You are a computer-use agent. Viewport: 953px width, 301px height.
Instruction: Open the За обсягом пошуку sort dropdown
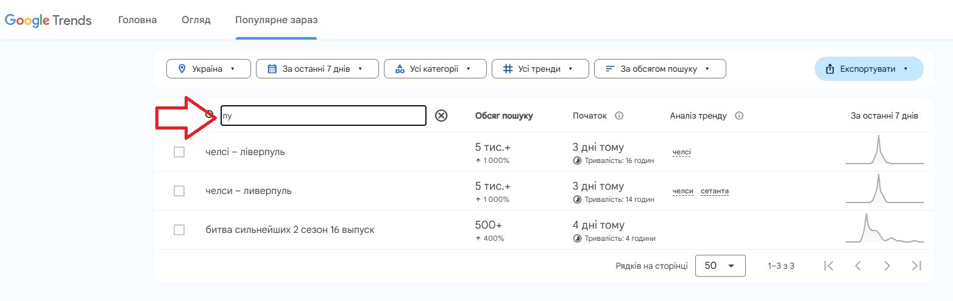click(660, 69)
